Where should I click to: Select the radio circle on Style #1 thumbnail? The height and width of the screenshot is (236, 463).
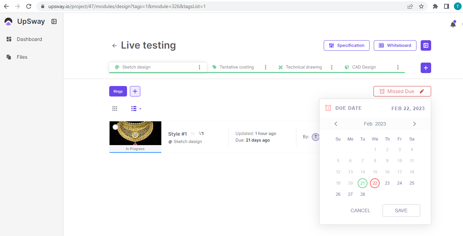pos(115,127)
